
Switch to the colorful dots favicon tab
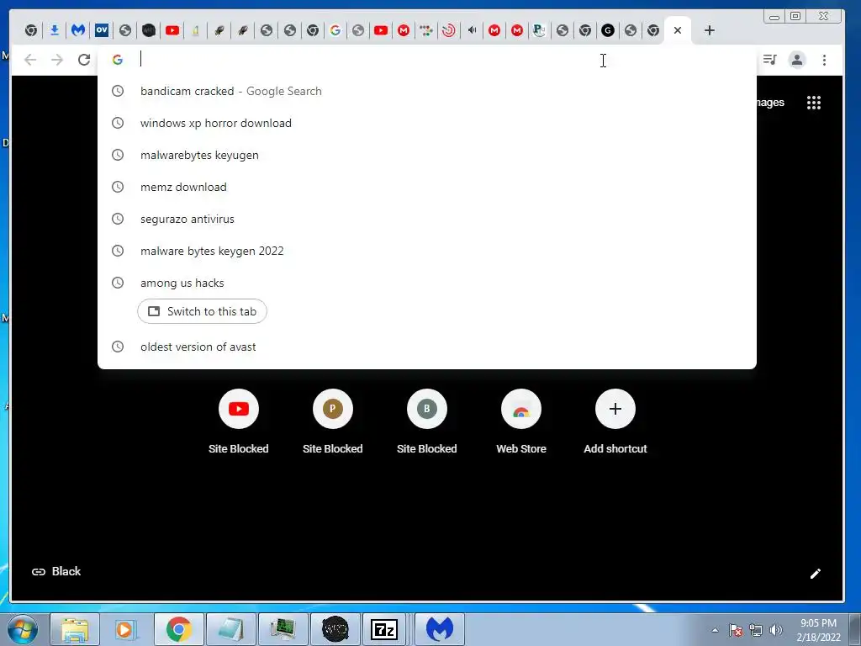pyautogui.click(x=425, y=30)
